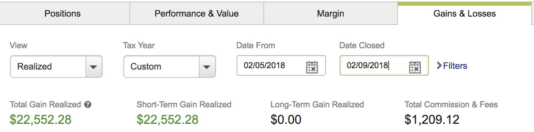Click the chevron arrow beside Filters
The height and width of the screenshot is (132, 534).
[x=439, y=66]
